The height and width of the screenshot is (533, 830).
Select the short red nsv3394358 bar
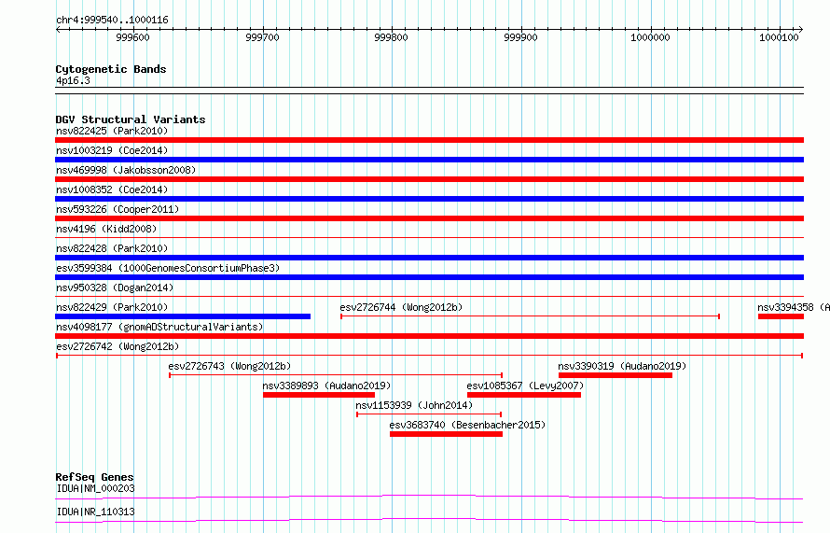(781, 316)
